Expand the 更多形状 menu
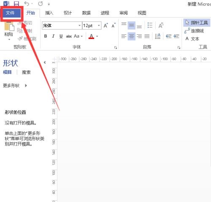Screen dimensions: 211x202 15,86
